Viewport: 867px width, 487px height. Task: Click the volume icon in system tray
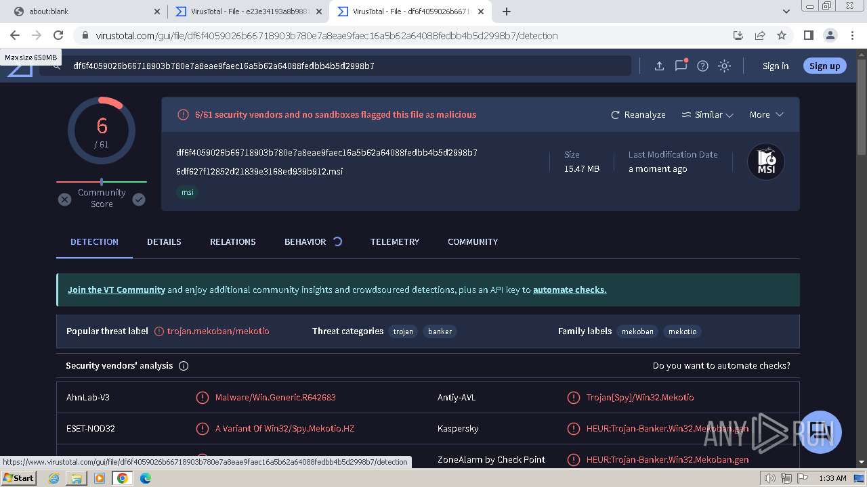click(770, 478)
